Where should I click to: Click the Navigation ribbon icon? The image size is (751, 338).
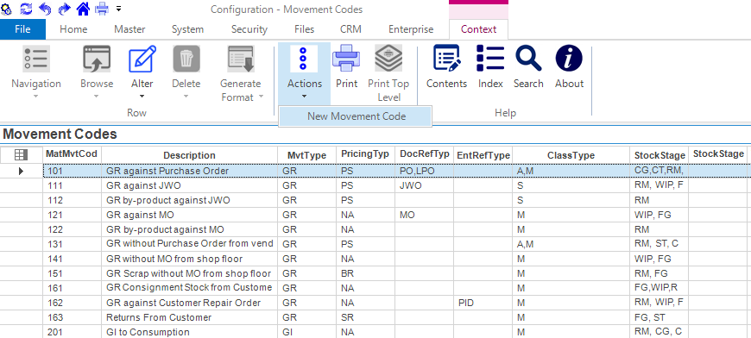pyautogui.click(x=36, y=59)
